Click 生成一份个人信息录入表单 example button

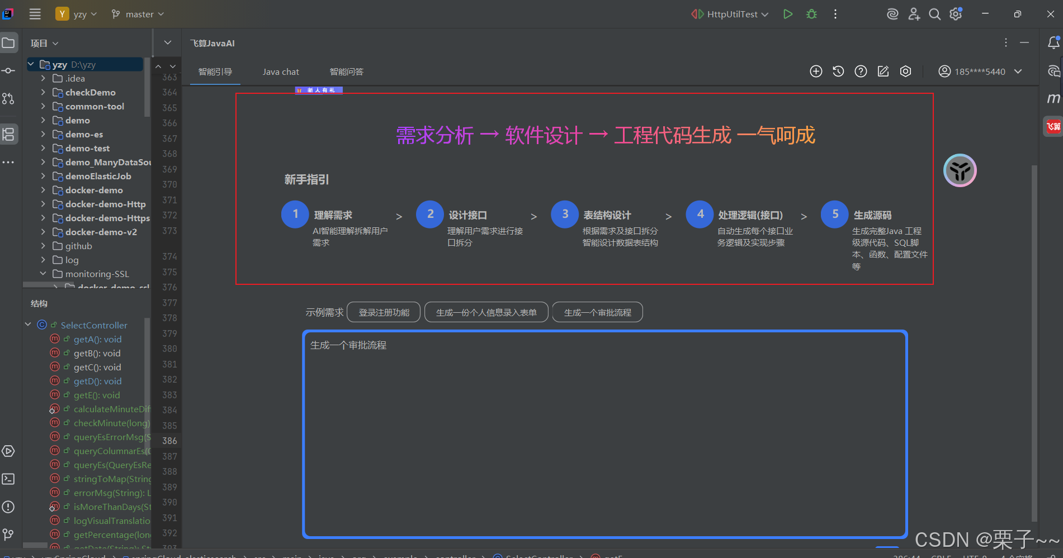click(486, 312)
